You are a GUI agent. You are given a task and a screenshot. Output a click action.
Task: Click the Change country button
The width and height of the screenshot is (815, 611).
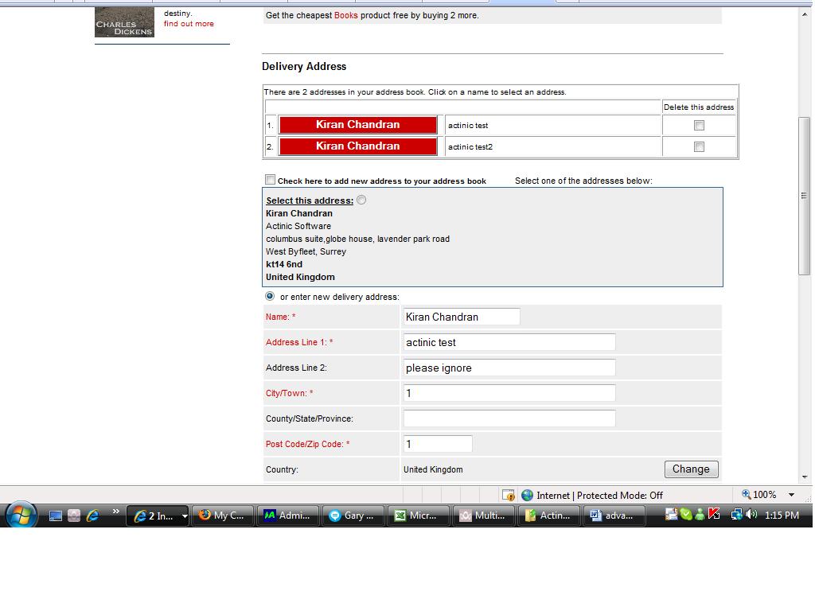point(691,469)
